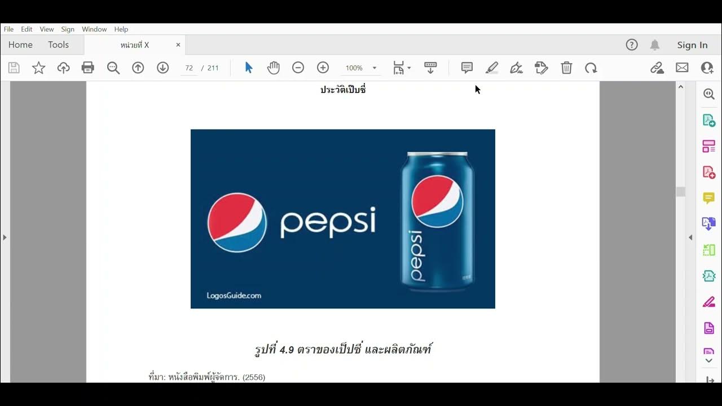Send file by email envelope icon

tap(682, 68)
